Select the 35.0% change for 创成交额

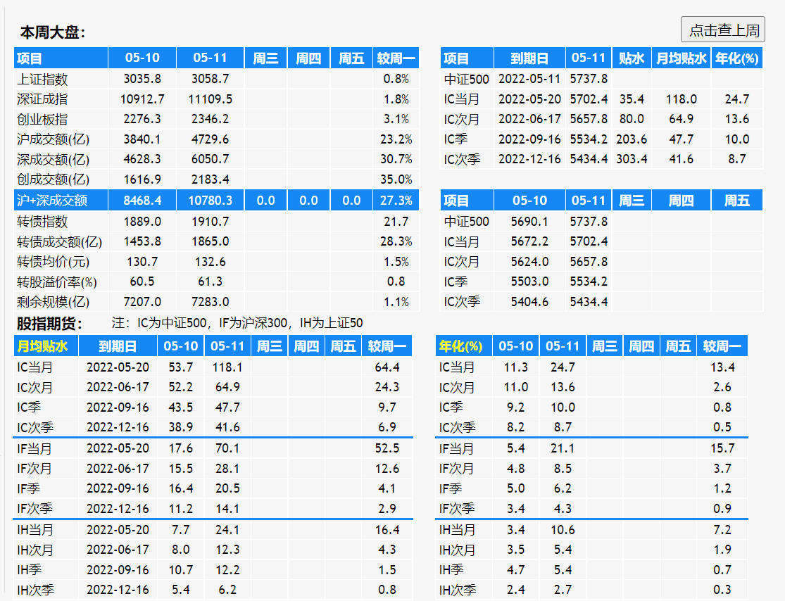click(396, 179)
